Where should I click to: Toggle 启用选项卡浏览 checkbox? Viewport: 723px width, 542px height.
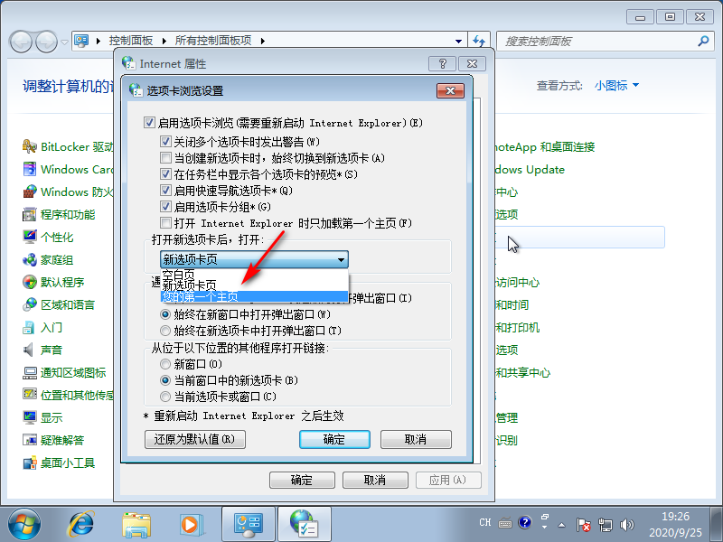(149, 123)
